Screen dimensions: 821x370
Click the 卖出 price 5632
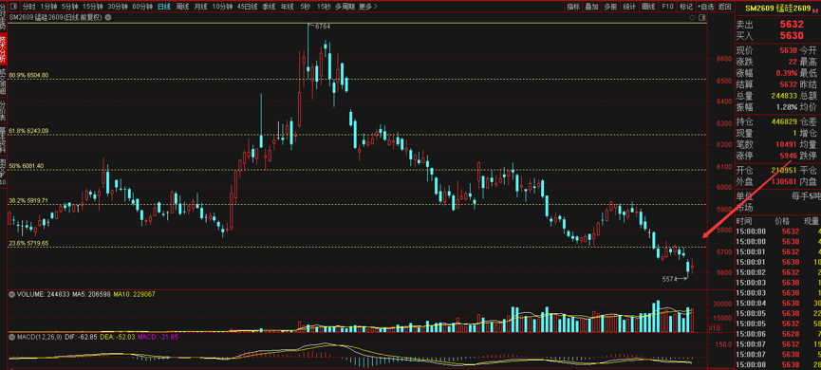pos(792,25)
